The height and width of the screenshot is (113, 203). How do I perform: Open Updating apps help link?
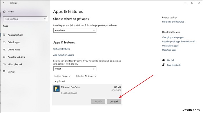pos(169,50)
